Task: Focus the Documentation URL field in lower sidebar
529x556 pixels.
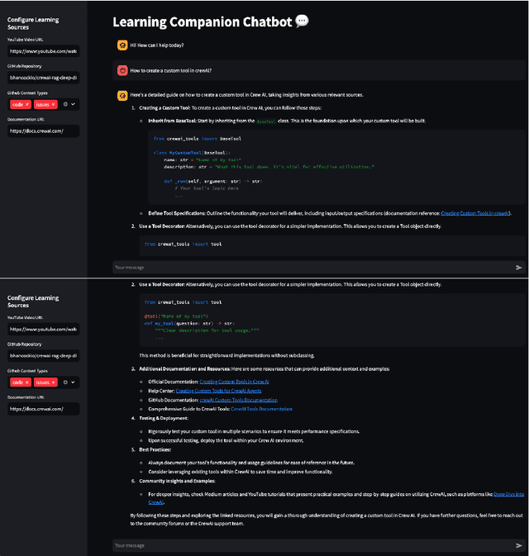Action: point(44,408)
